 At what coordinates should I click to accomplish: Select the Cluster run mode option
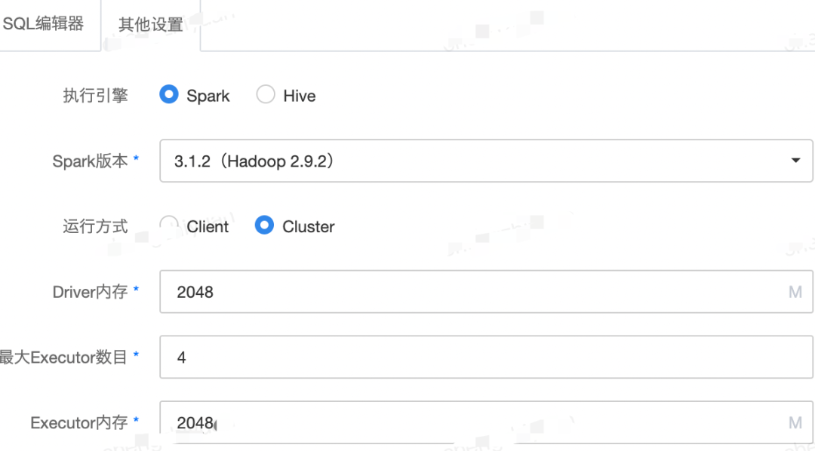[x=264, y=226]
